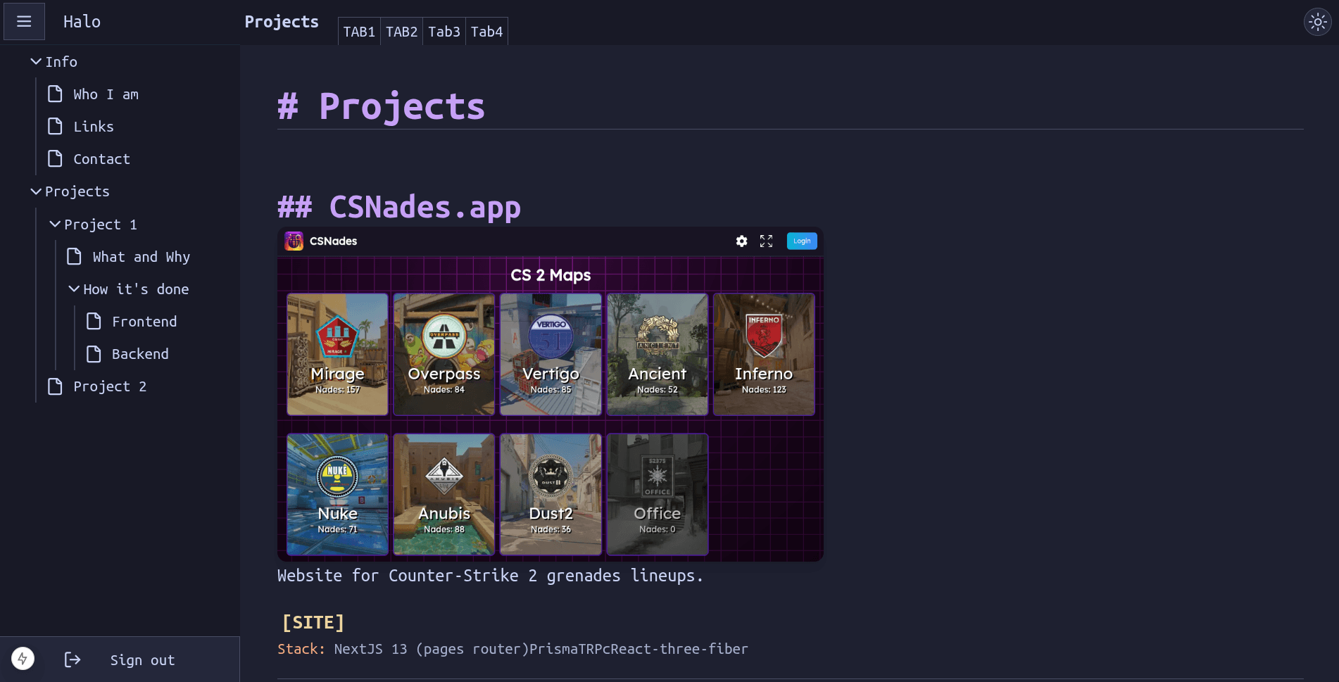This screenshot has height=682, width=1339.
Task: Click the lightning bolt avatar icon
Action: [x=23, y=659]
